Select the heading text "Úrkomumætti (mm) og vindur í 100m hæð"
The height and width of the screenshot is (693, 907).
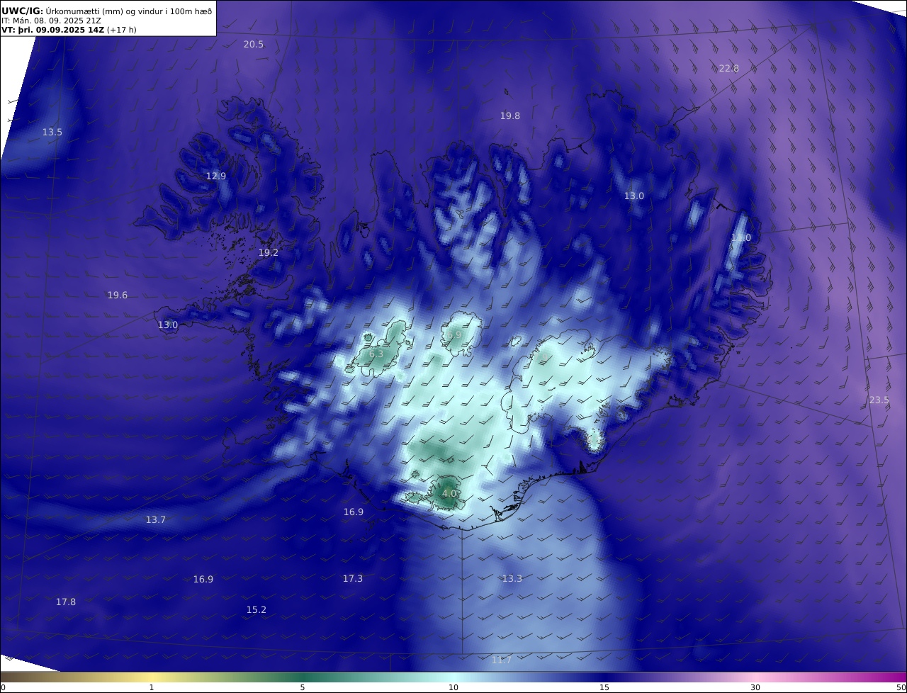129,11
